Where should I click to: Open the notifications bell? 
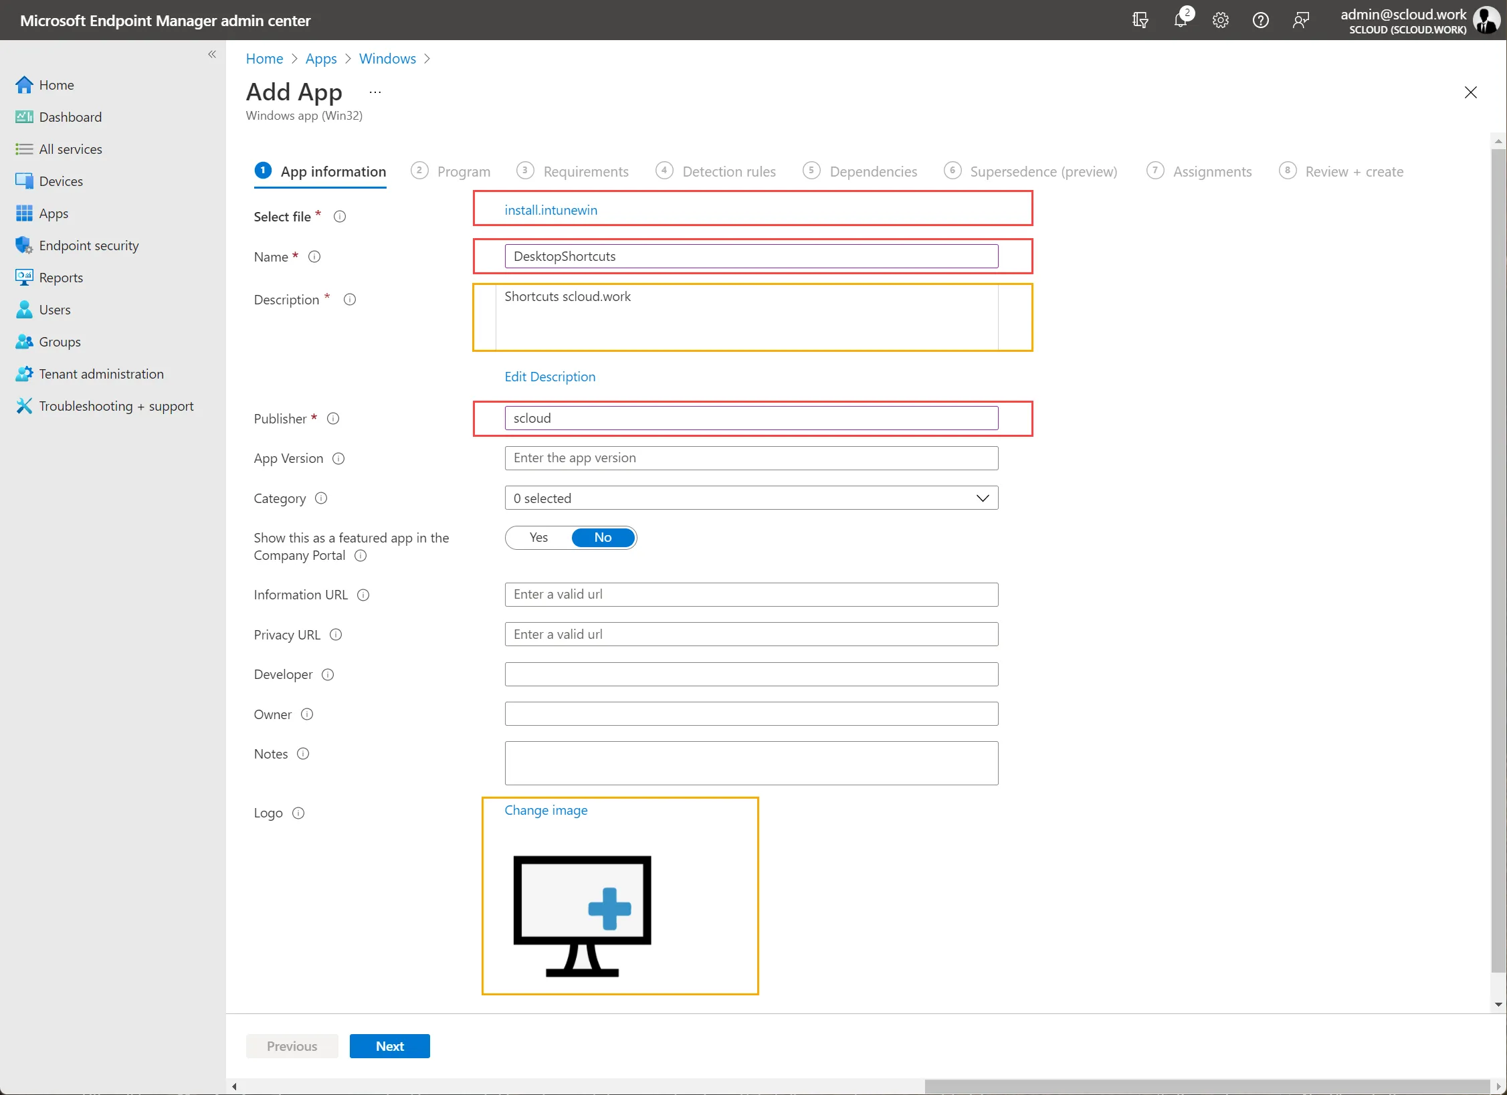pos(1181,20)
